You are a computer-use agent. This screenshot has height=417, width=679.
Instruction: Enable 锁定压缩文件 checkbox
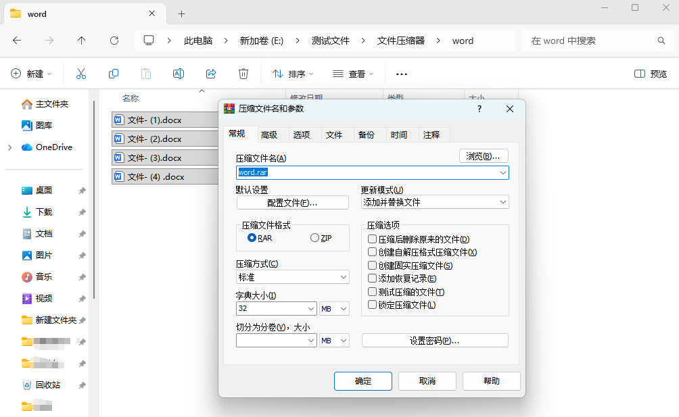372,305
